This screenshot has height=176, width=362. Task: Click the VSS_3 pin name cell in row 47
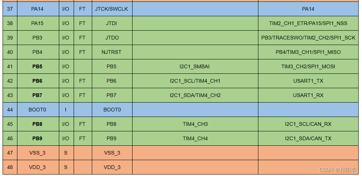37,153
